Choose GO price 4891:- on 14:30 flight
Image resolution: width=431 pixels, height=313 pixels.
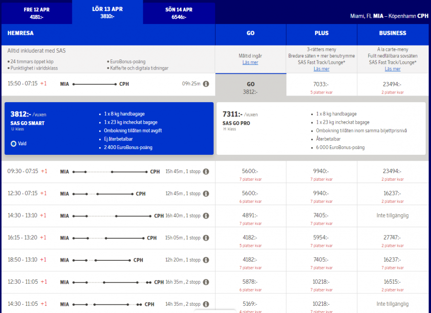pos(250,216)
